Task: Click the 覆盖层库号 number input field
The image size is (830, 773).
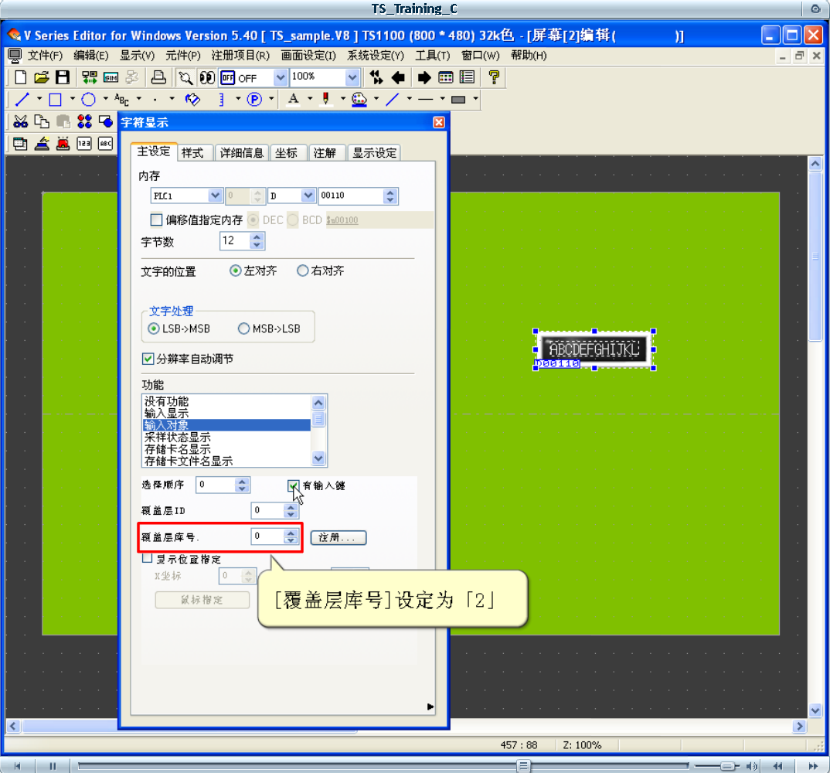Action: [x=267, y=536]
